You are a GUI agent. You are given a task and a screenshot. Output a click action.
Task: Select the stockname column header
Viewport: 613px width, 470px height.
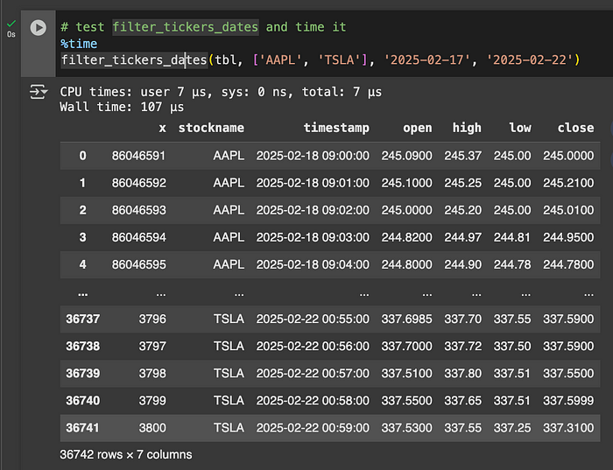tap(211, 128)
